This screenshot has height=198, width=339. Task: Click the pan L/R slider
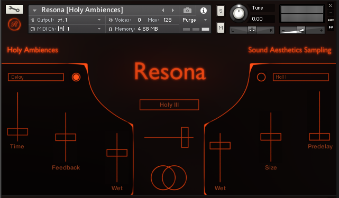click(252, 30)
